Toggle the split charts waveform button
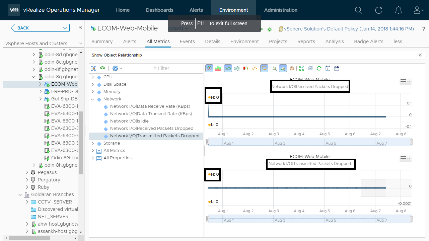The height and width of the screenshot is (241, 429). tap(209, 68)
